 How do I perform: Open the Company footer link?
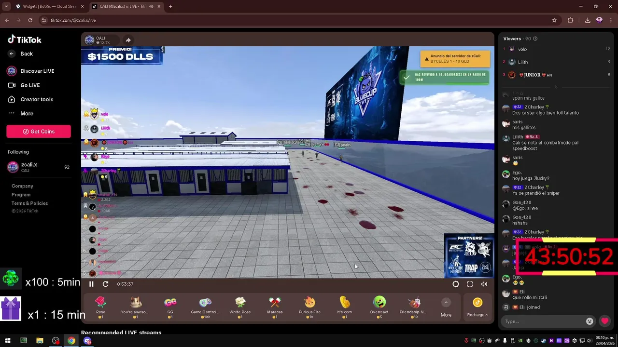tap(22, 186)
